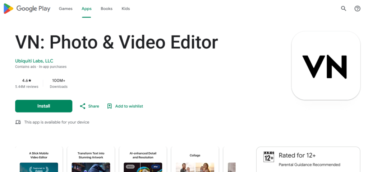The height and width of the screenshot is (172, 368).
Task: Click the VN app icon
Action: [x=326, y=66]
